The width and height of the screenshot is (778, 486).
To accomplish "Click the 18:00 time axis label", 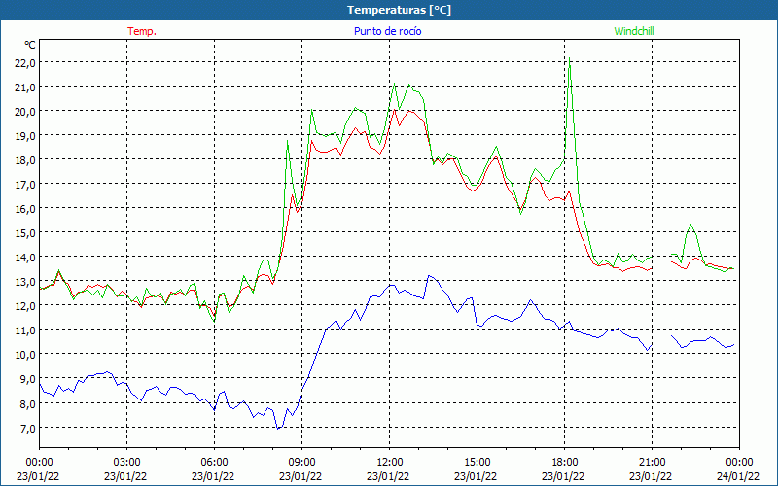I will pos(565,462).
